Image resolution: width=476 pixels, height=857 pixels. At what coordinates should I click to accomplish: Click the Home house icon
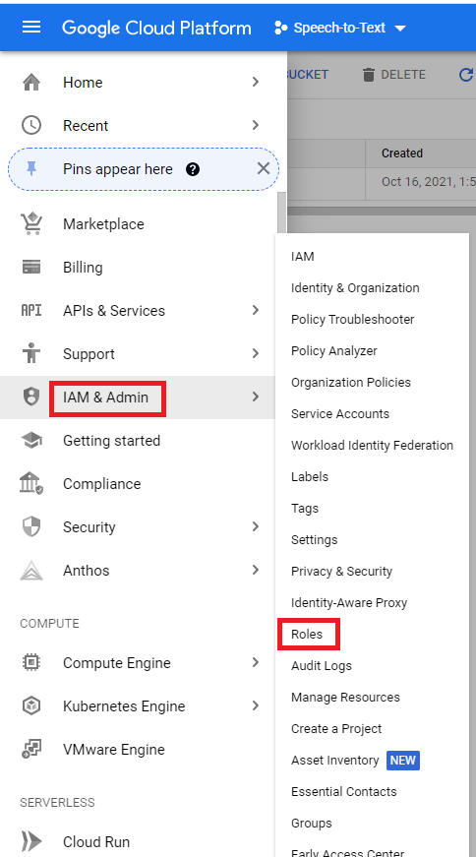(31, 82)
